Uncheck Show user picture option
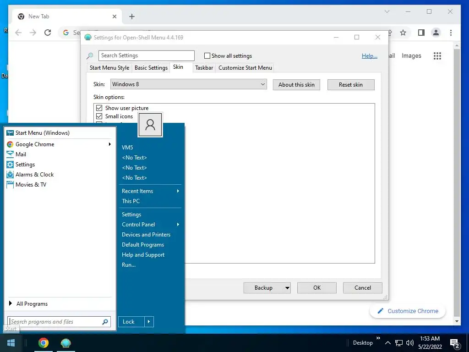 pyautogui.click(x=99, y=108)
